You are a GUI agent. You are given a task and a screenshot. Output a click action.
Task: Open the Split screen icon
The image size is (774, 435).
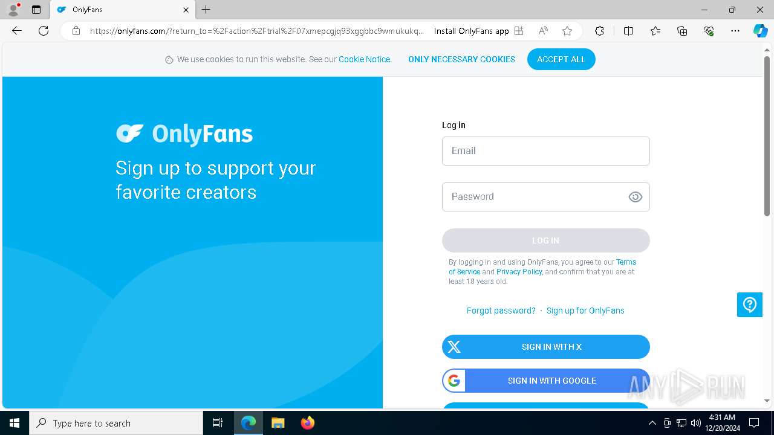(628, 31)
